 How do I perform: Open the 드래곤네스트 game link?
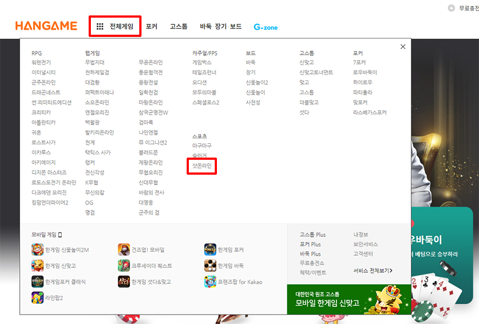pos(46,93)
